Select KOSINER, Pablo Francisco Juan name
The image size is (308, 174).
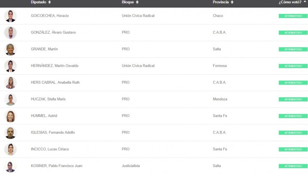click(56, 166)
